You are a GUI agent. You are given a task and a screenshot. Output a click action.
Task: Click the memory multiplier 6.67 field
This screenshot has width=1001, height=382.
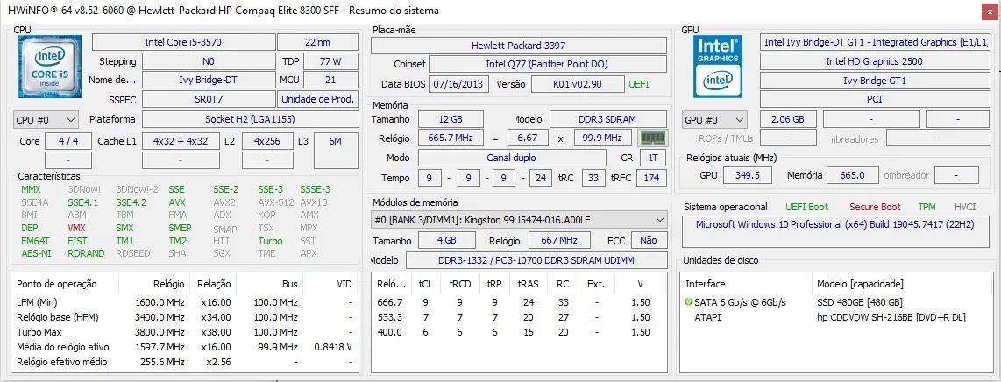click(x=528, y=138)
